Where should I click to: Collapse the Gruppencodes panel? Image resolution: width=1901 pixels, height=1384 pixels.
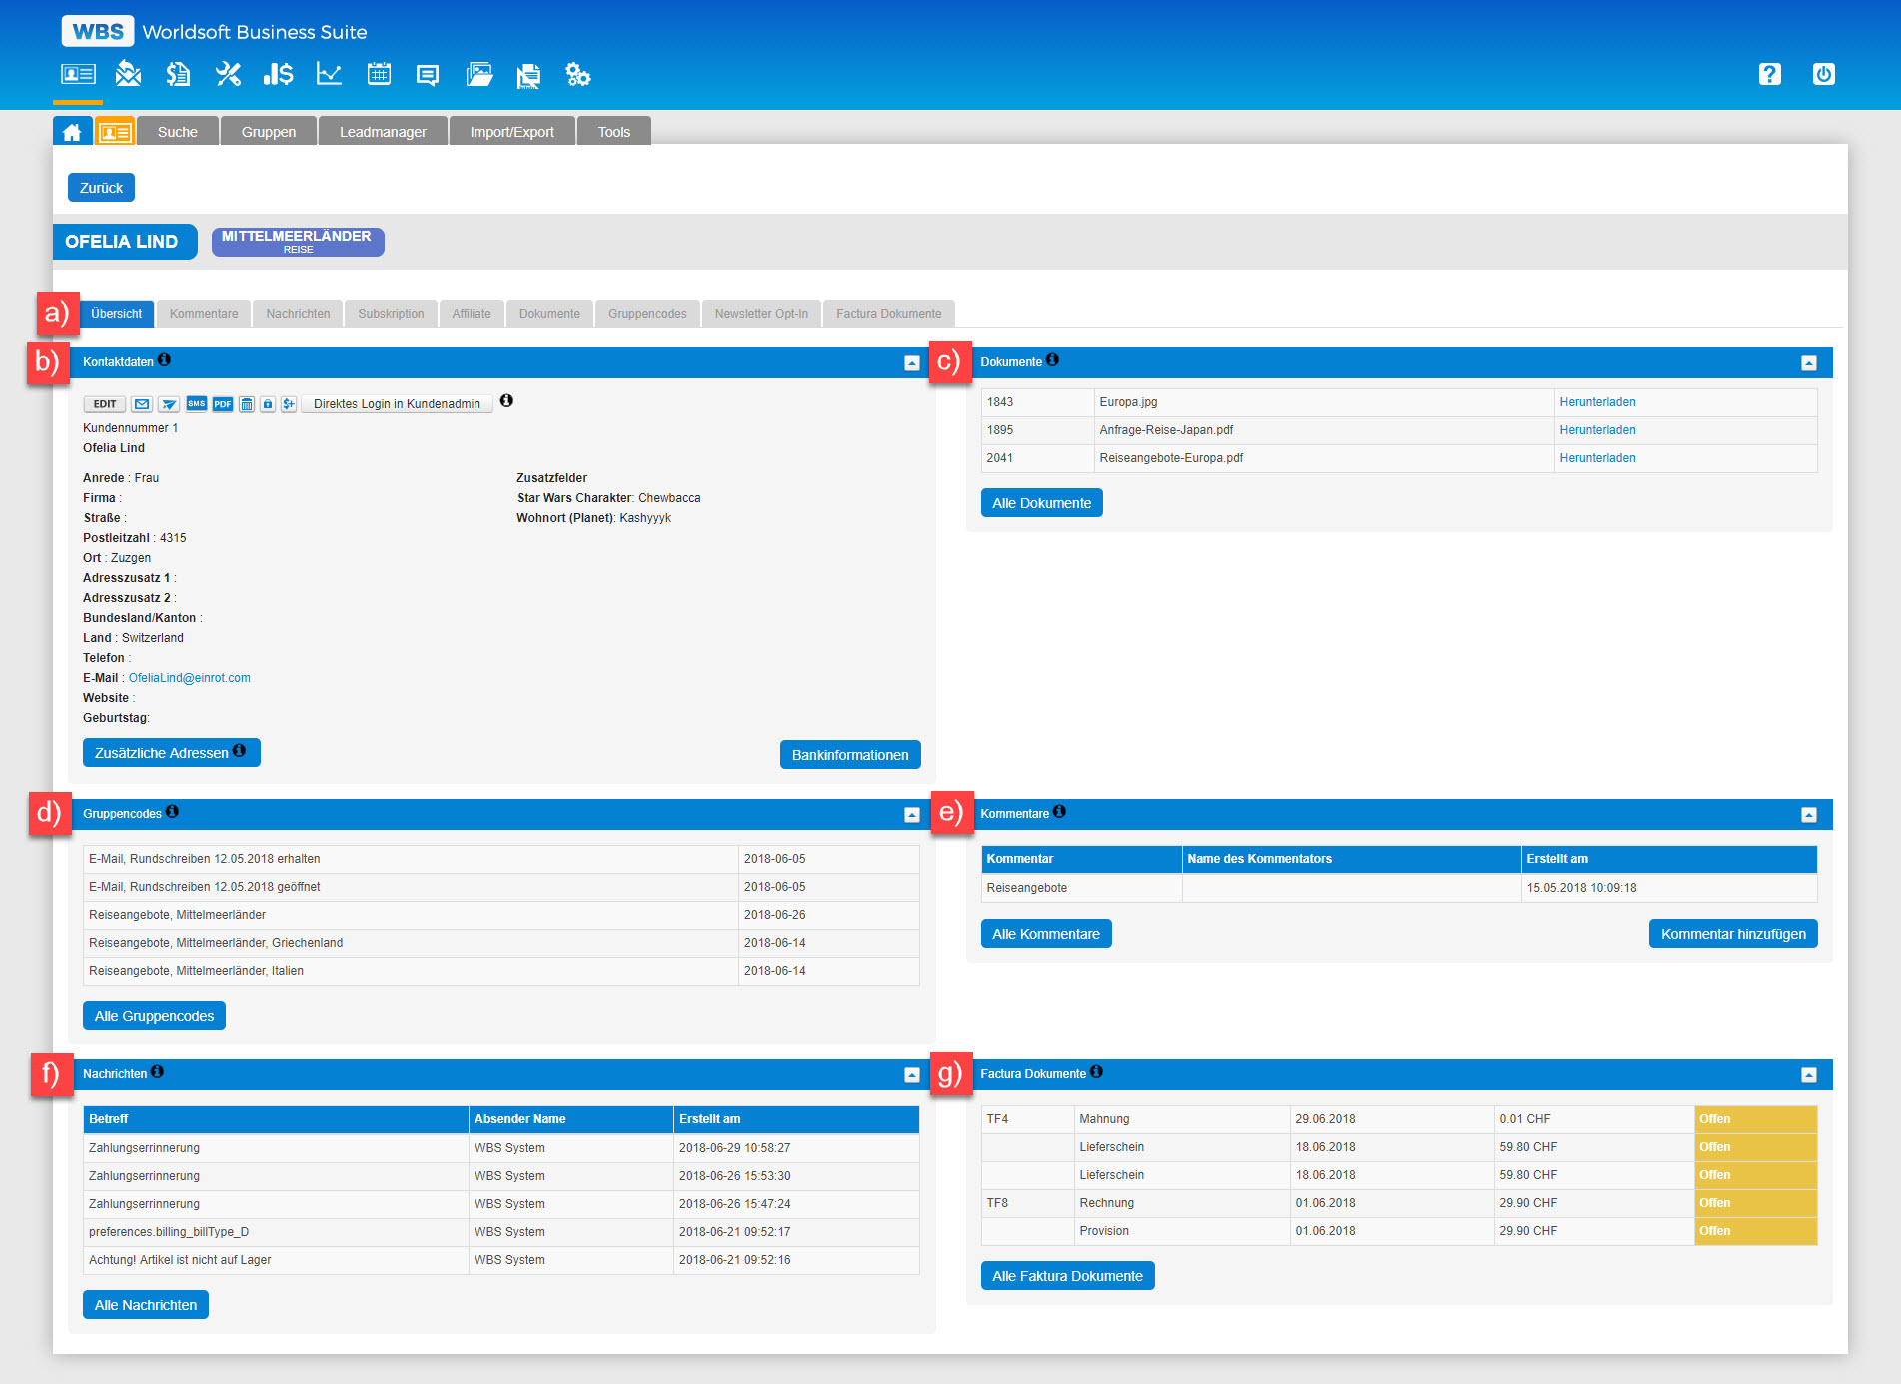tap(911, 815)
